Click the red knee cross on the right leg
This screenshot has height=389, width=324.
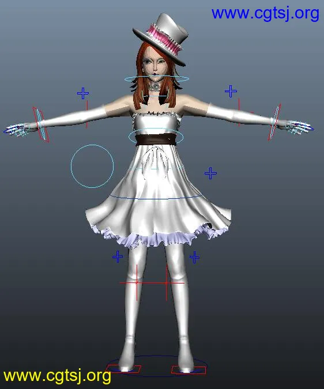[x=167, y=282]
